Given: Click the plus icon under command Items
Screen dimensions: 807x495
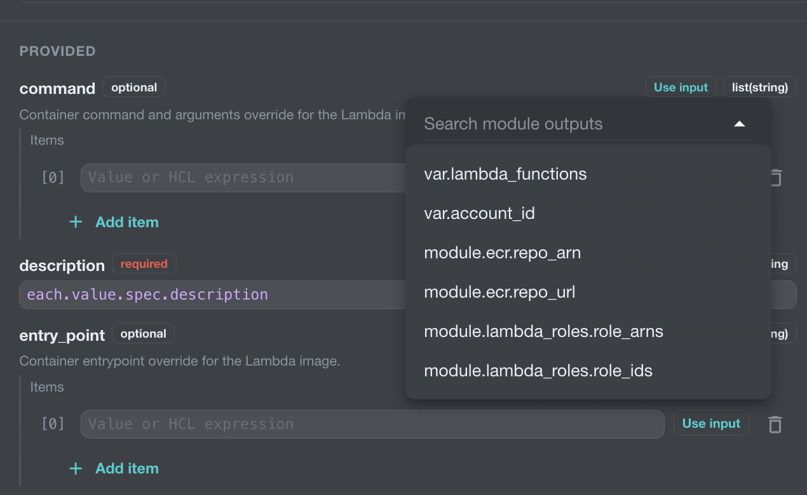Looking at the screenshot, I should click(x=76, y=222).
